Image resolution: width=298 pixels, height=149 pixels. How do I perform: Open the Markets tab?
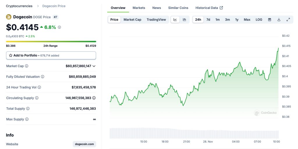[x=139, y=8]
